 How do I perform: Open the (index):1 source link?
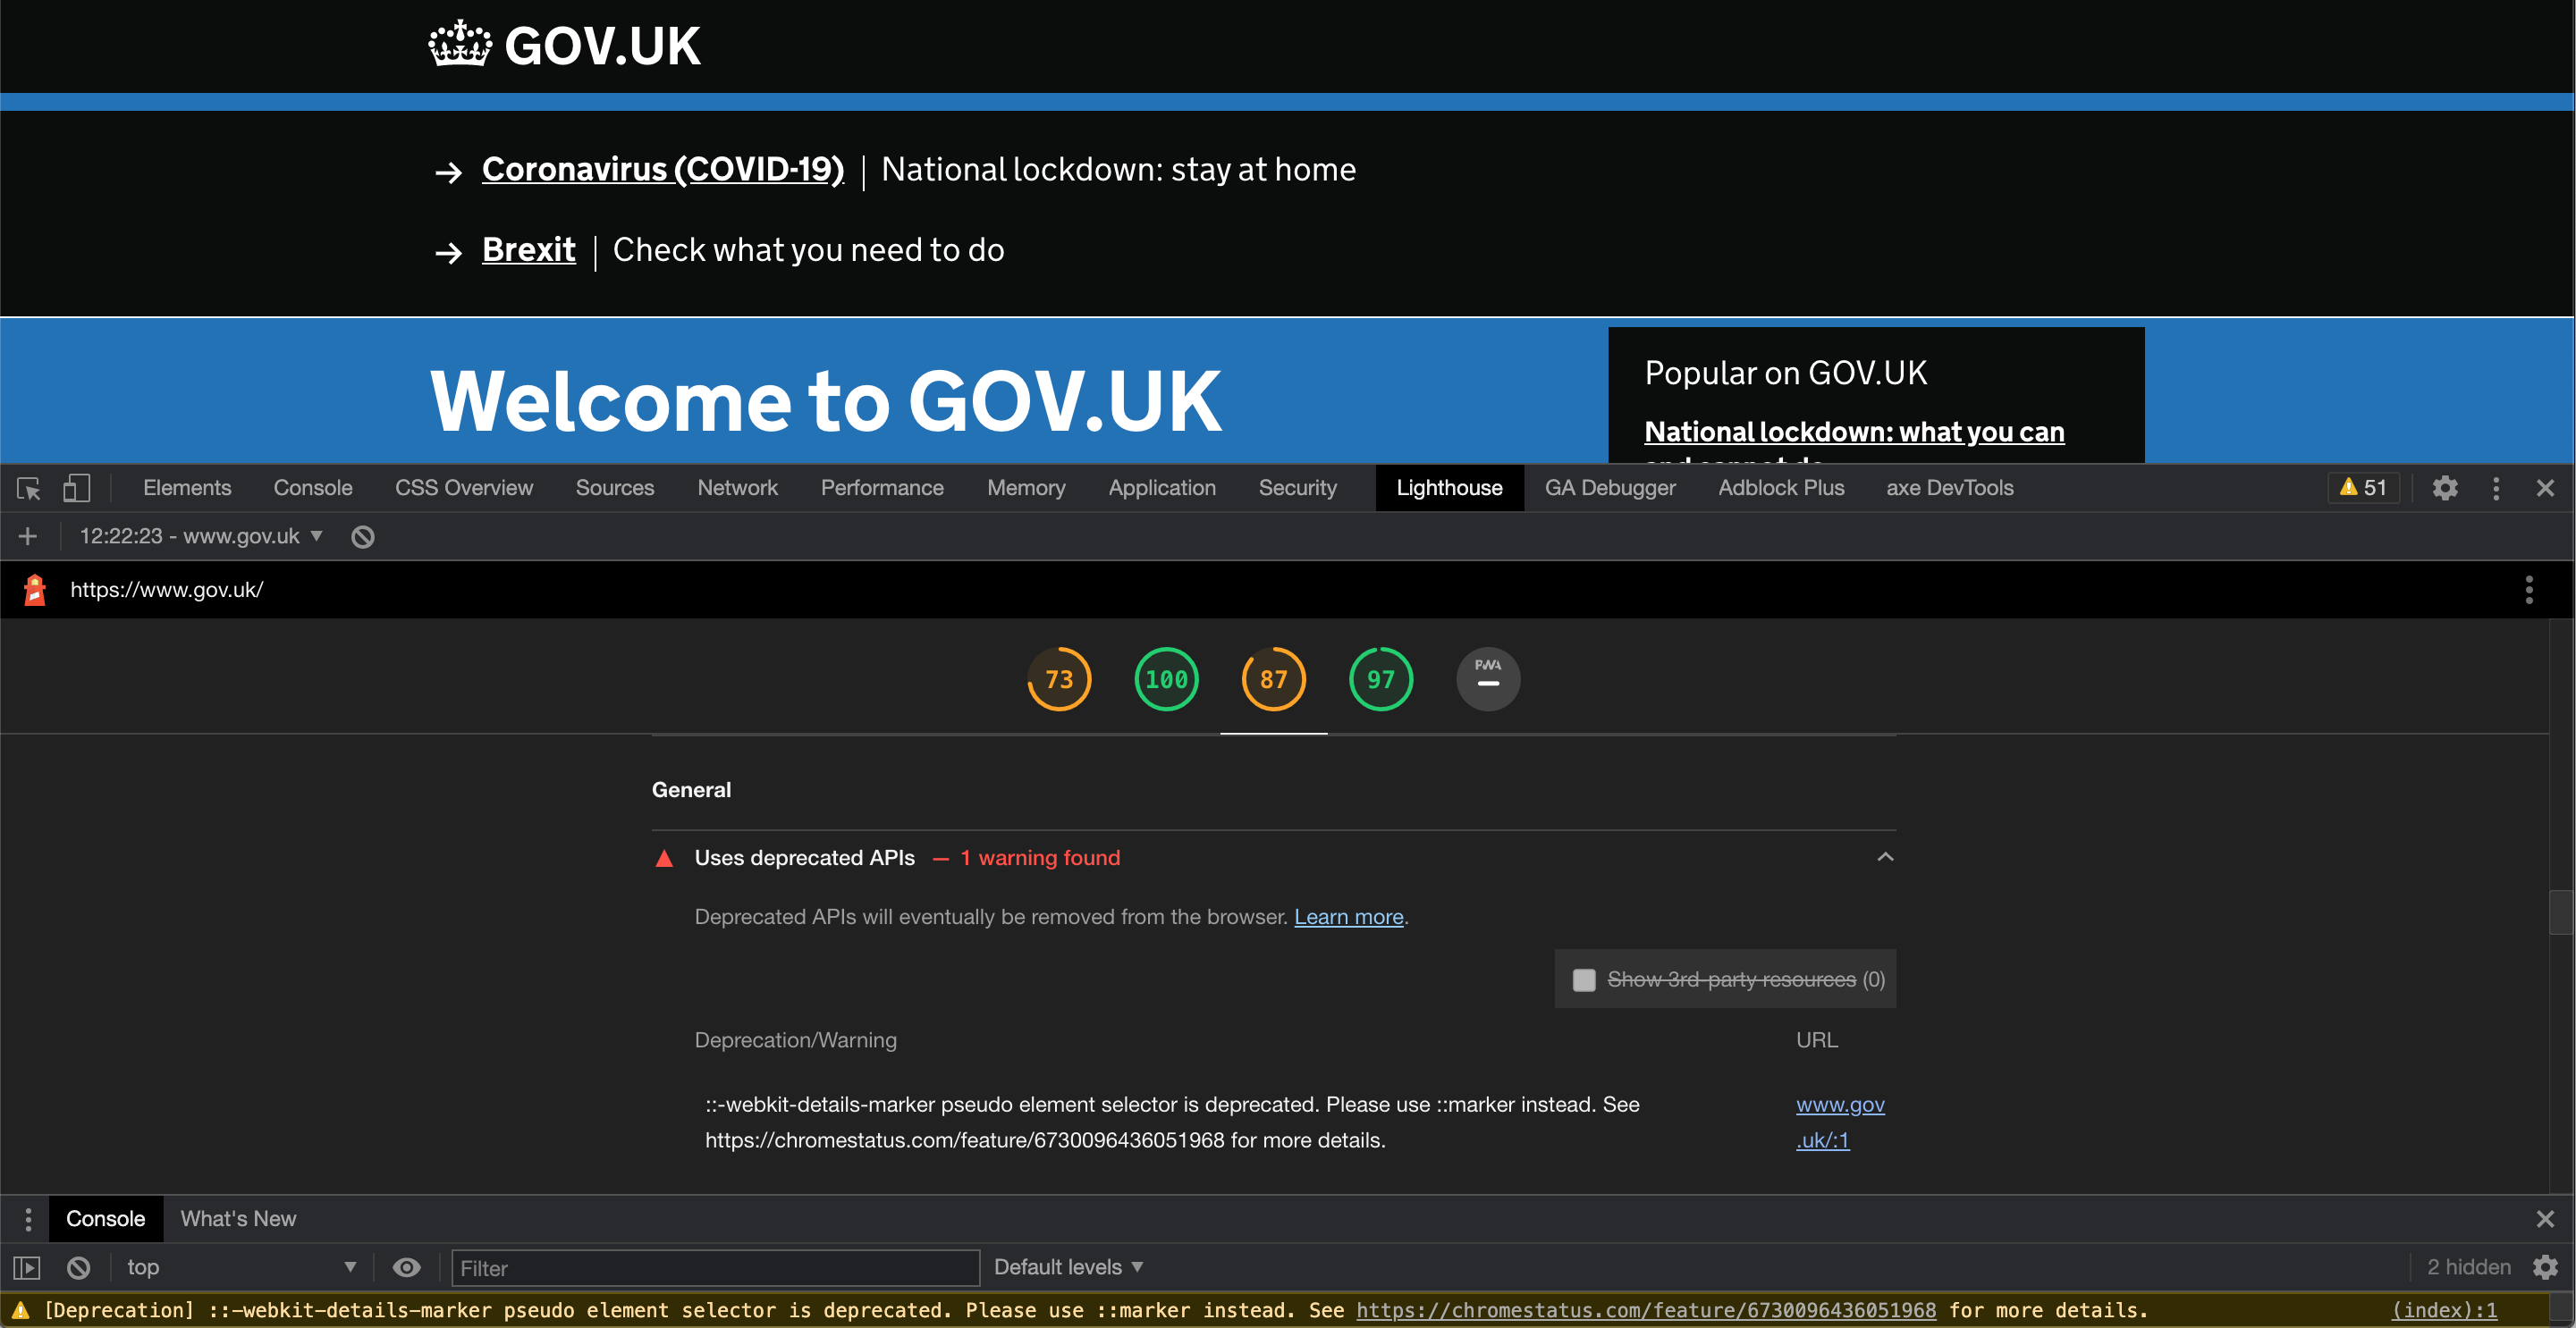pos(2444,1310)
